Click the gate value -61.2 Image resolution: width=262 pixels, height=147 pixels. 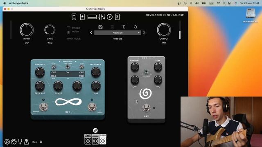[x=50, y=42]
